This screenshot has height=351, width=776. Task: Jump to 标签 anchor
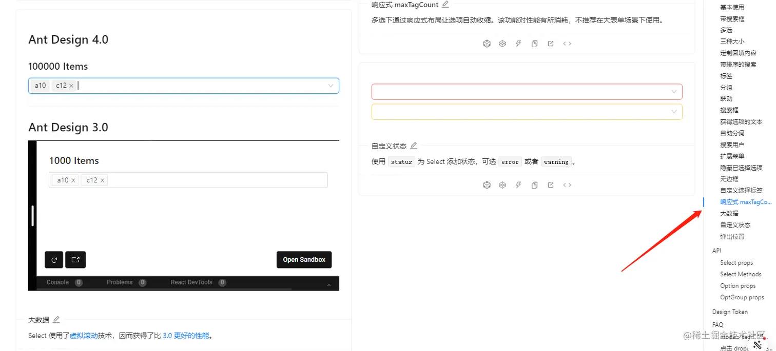coord(726,76)
